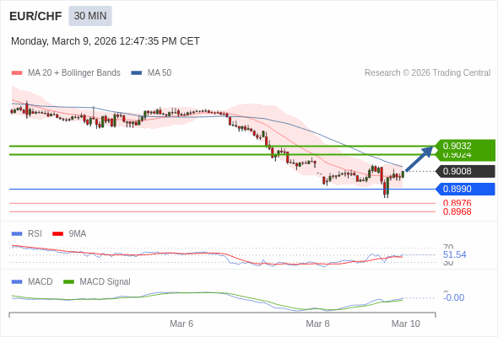Click the blue MA 50 legend swatch
Screen dimensions: 498x337
137,73
